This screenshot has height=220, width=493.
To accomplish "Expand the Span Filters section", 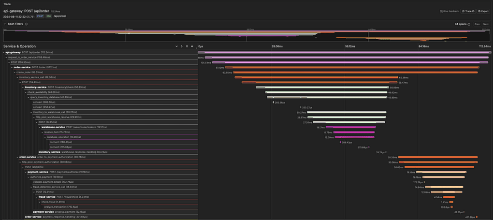I will click(5, 24).
